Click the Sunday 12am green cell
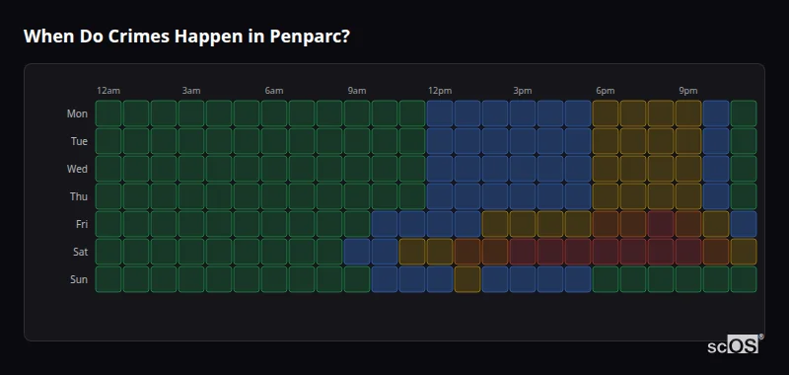Screen dimensions: 789x375 click(x=108, y=279)
